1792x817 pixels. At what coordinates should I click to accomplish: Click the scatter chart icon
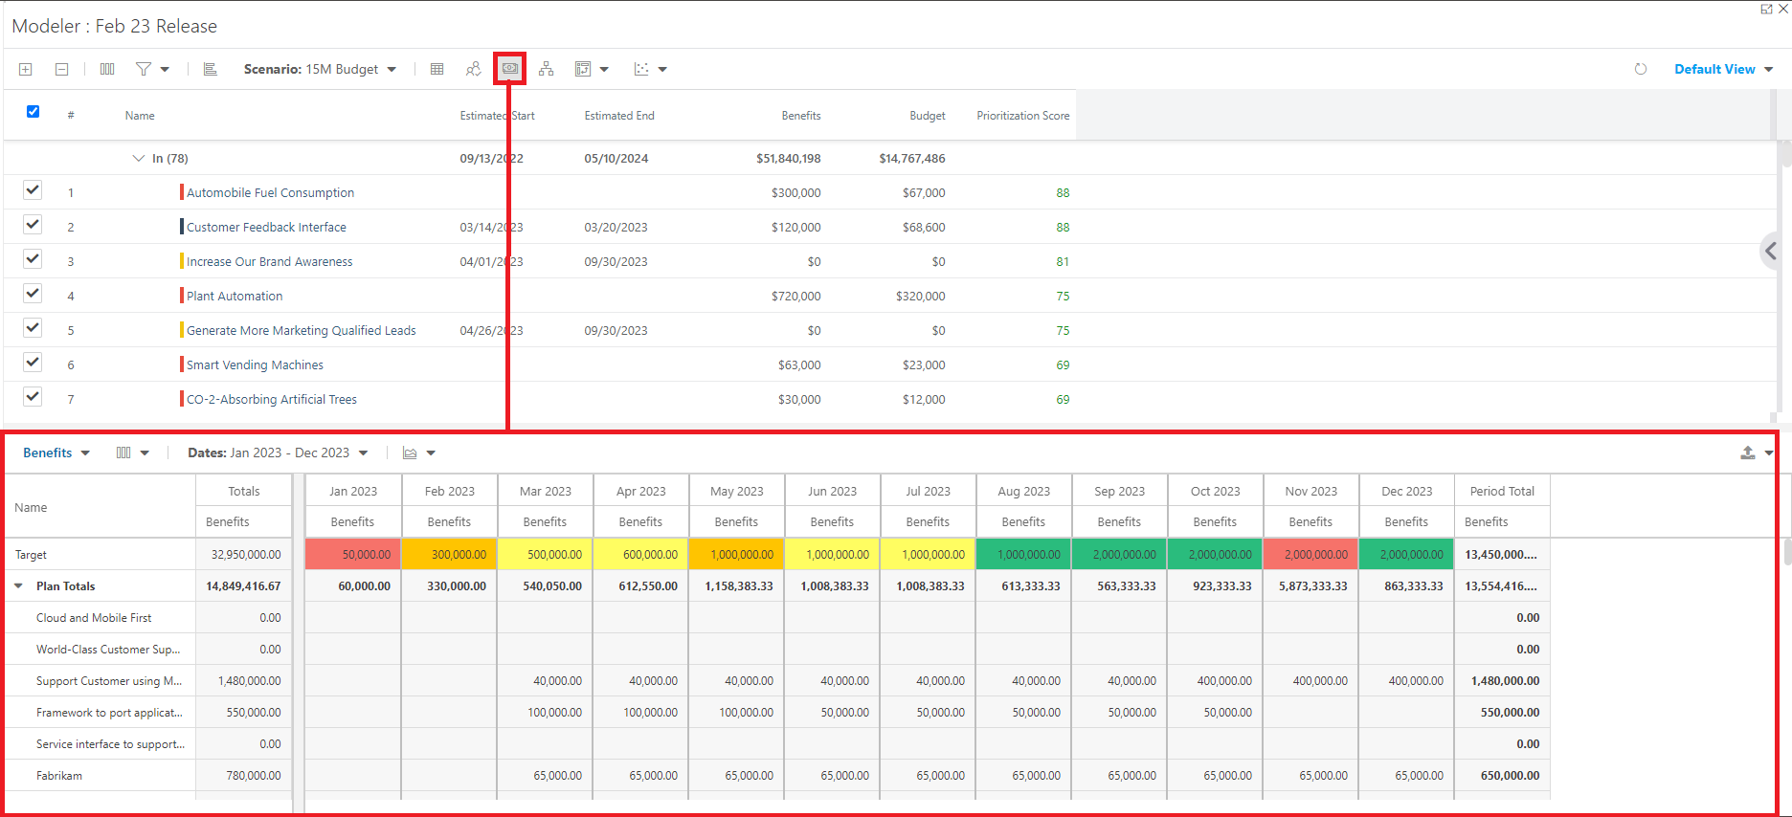pyautogui.click(x=641, y=69)
